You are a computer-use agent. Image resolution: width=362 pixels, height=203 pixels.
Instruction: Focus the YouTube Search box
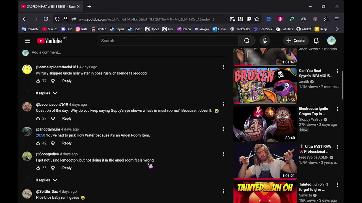pos(167,41)
